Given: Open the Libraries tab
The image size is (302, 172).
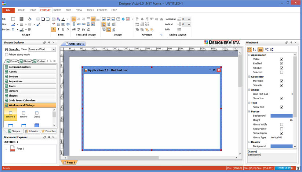Looking at the screenshot, I should pos(32,131).
